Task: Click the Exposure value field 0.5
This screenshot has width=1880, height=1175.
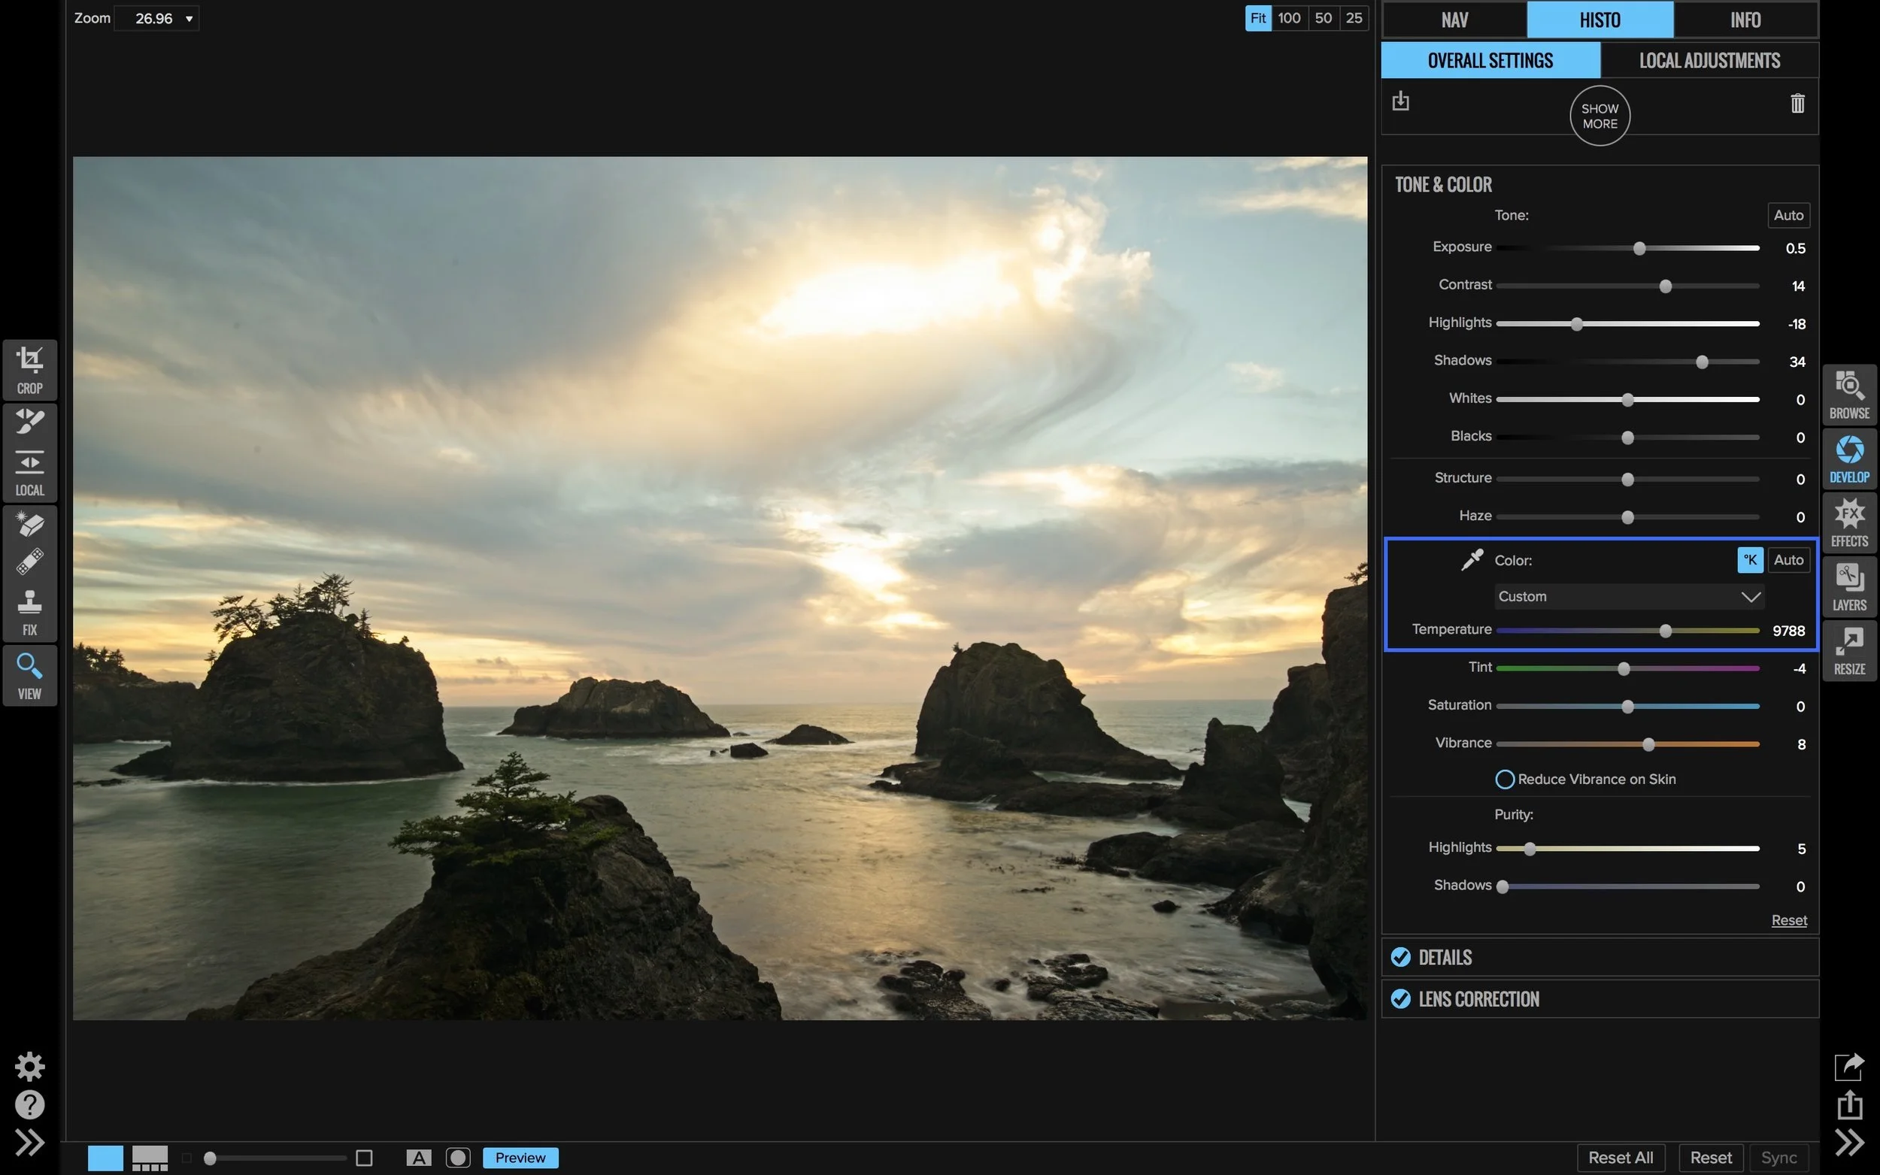Action: point(1794,249)
